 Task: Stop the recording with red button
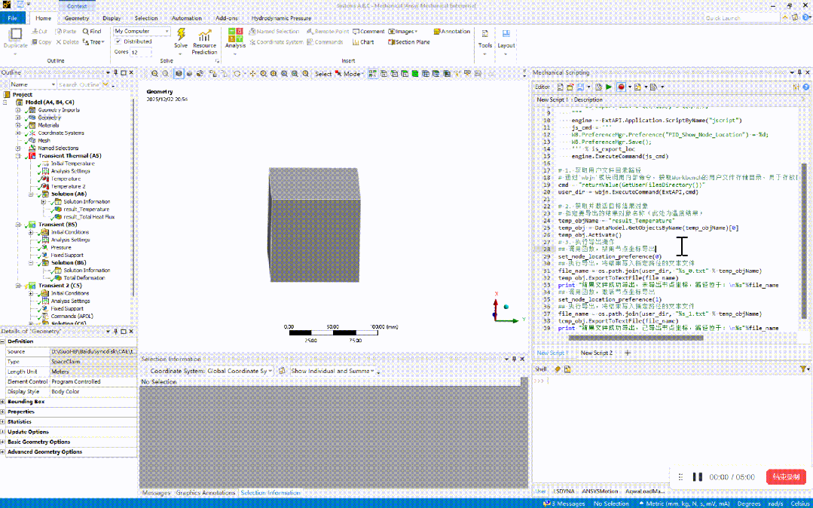[x=786, y=477]
